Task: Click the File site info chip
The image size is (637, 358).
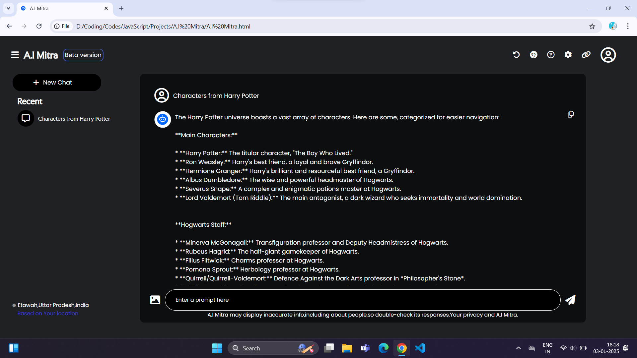Action: tap(62, 26)
